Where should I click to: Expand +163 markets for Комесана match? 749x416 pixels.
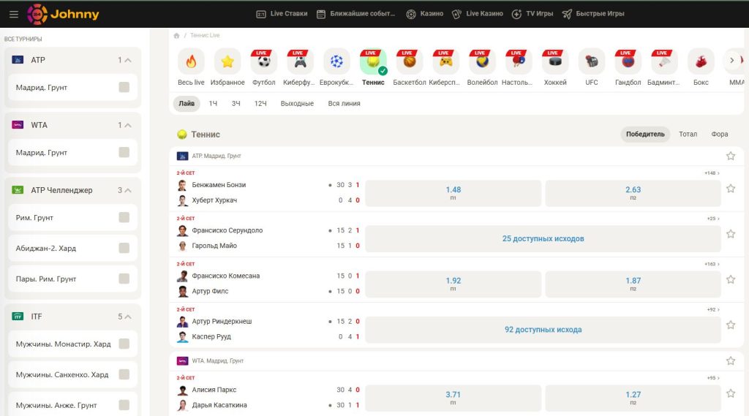coord(712,264)
